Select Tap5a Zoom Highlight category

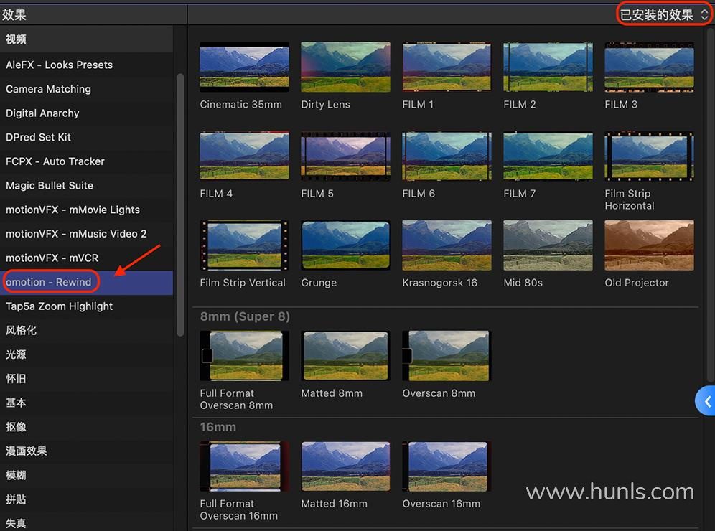[87, 306]
